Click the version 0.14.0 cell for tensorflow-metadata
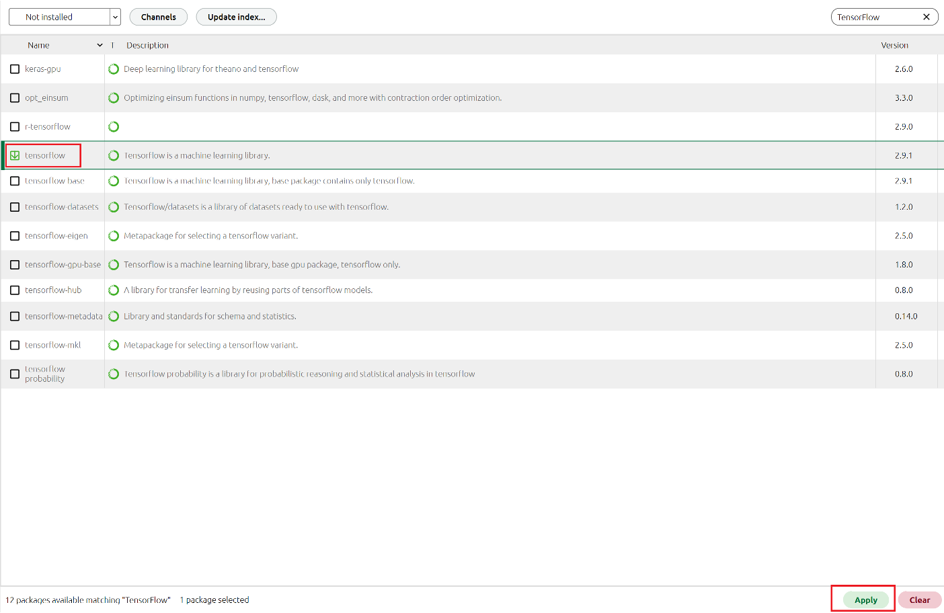 [906, 317]
